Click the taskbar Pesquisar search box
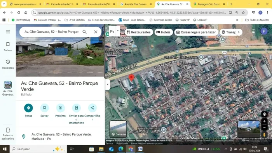 pos(38,149)
